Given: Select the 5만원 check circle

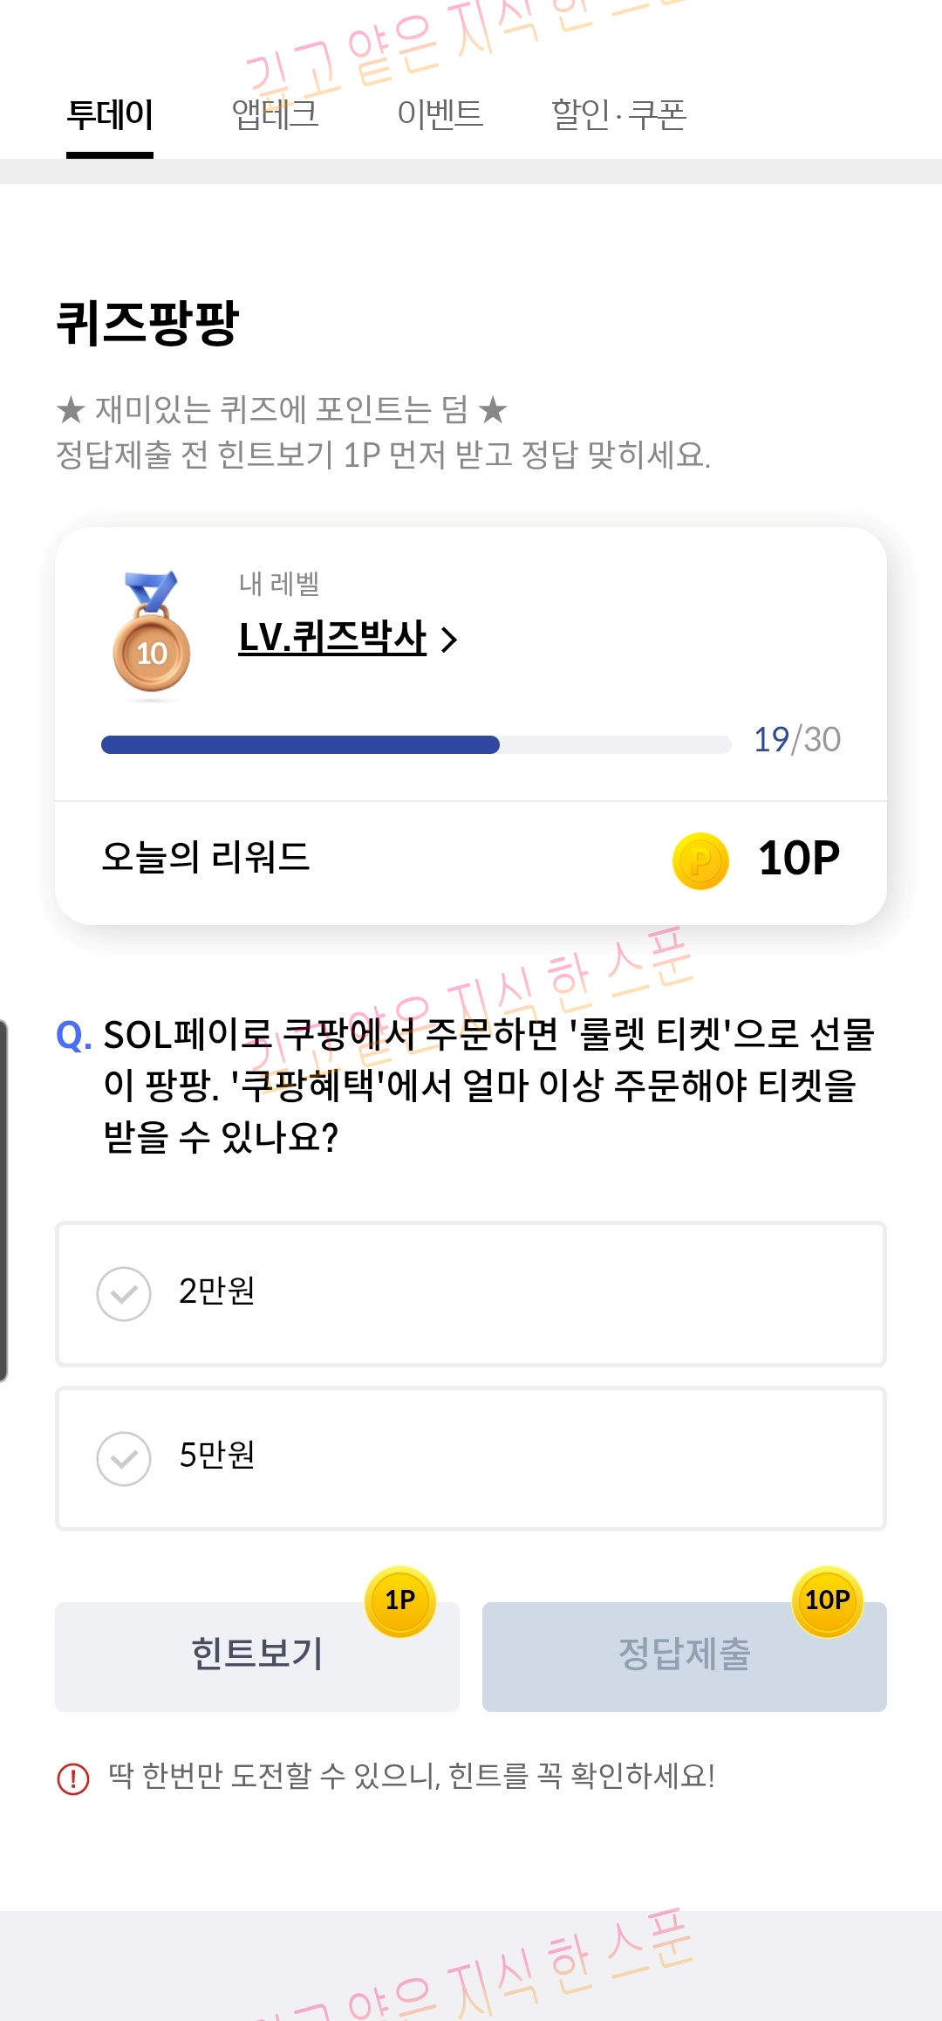Looking at the screenshot, I should pos(124,1458).
